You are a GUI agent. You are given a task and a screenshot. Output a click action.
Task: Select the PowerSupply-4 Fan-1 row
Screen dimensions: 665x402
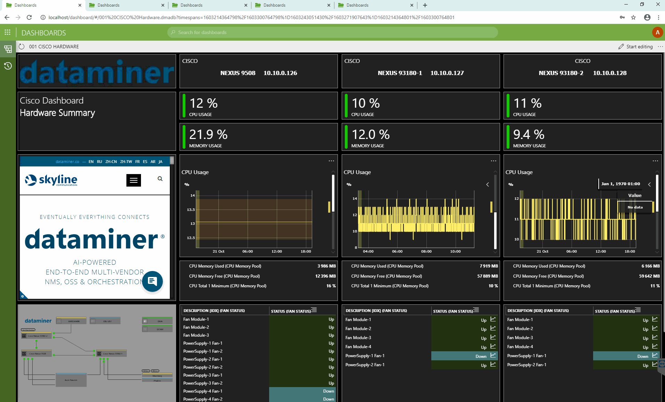tap(259, 391)
